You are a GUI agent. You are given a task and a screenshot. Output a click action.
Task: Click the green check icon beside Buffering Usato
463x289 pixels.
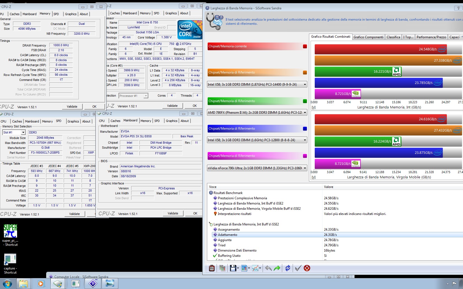[215, 256]
